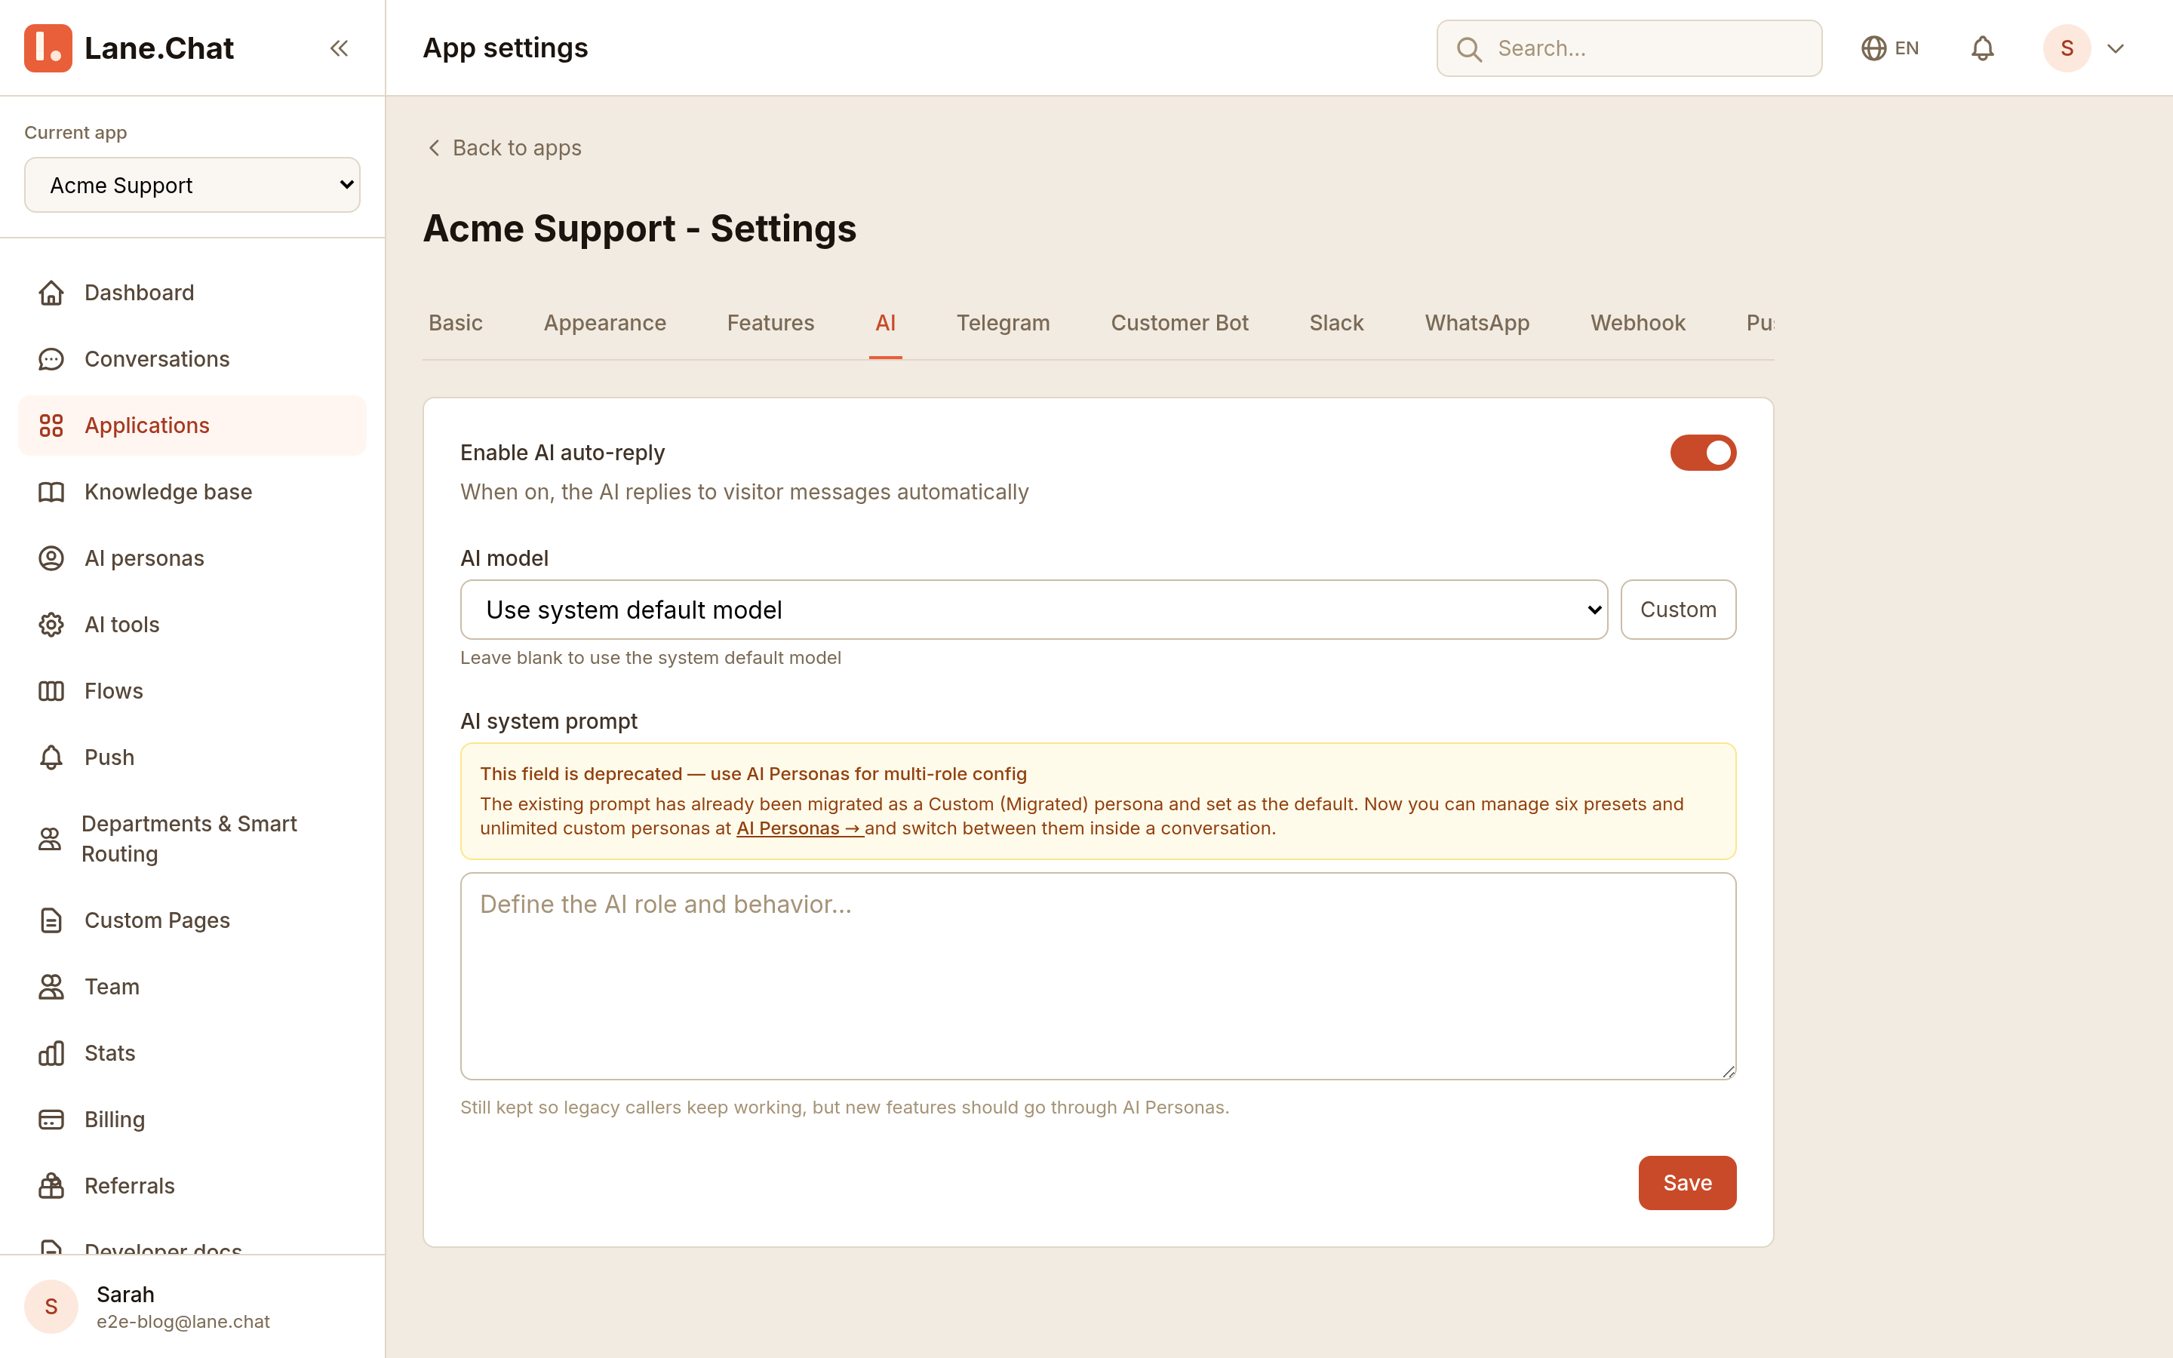Click the Push bell icon in sidebar
The height and width of the screenshot is (1358, 2173).
(51, 758)
